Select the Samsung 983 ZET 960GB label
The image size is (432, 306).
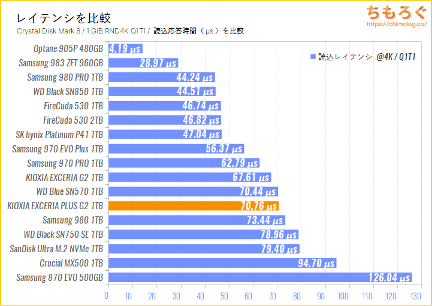point(61,63)
